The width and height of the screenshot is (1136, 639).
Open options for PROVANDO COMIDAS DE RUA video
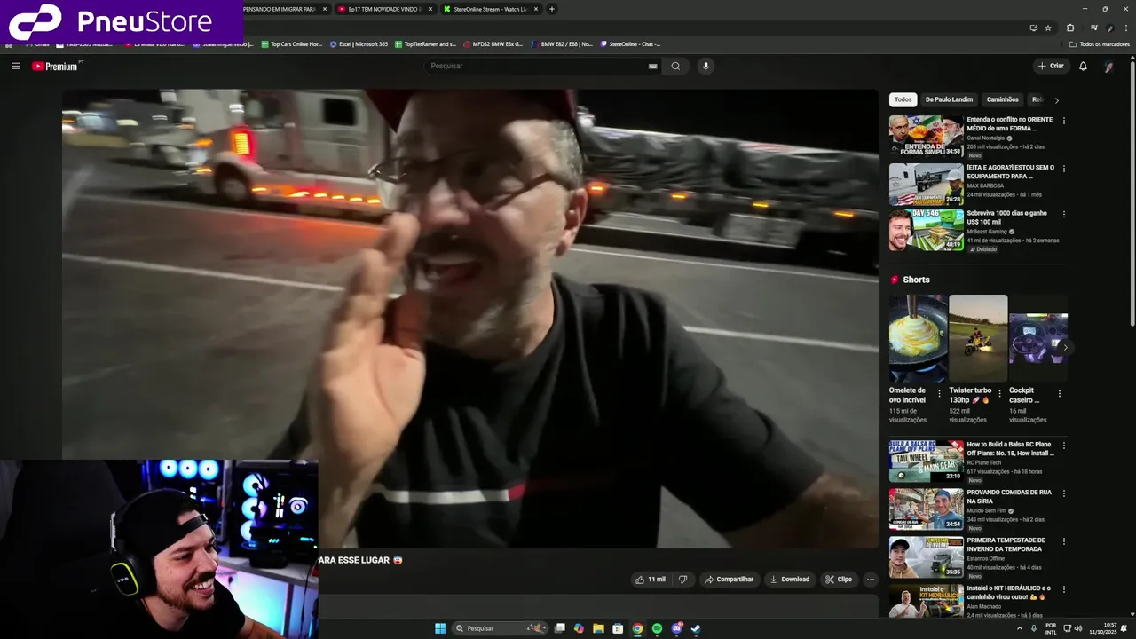(1064, 493)
